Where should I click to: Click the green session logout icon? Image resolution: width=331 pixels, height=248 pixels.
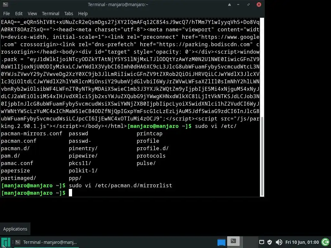pos(325,242)
